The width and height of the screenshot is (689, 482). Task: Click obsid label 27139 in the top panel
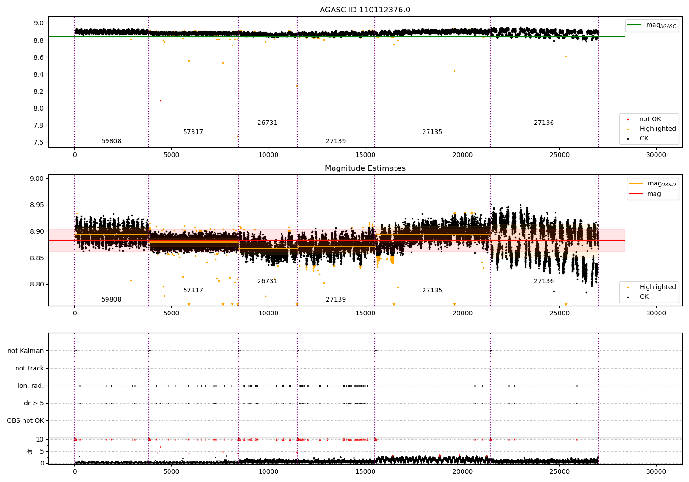336,141
